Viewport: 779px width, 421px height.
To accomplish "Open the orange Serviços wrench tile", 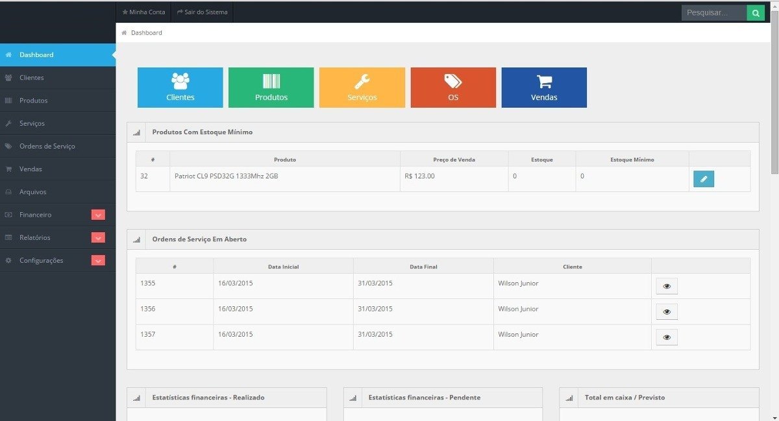I will [362, 88].
